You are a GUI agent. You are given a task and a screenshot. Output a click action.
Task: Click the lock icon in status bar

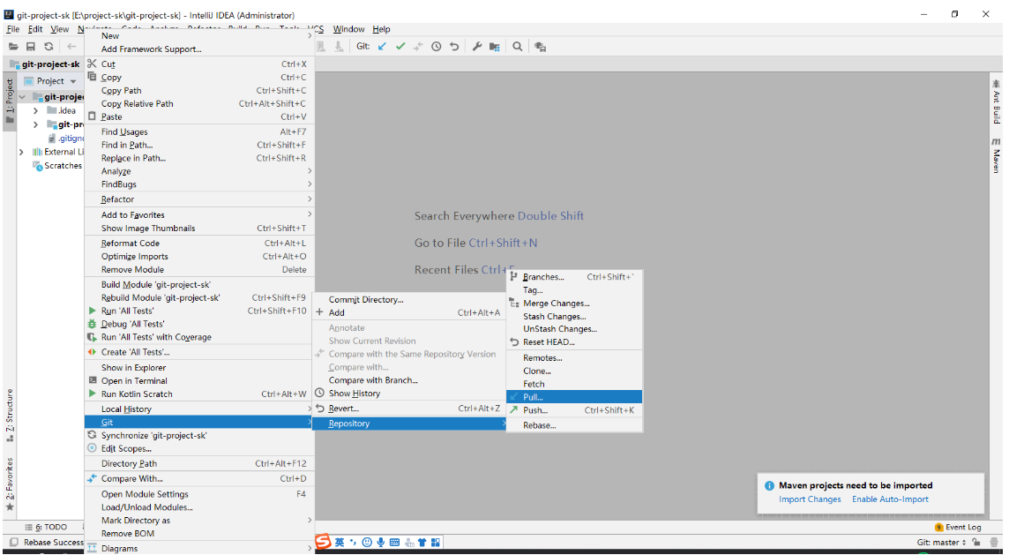(976, 542)
